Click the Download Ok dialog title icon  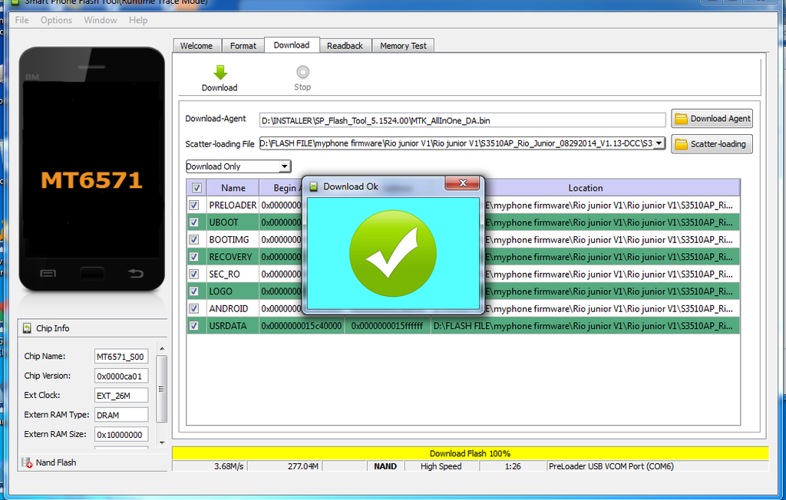tap(313, 186)
